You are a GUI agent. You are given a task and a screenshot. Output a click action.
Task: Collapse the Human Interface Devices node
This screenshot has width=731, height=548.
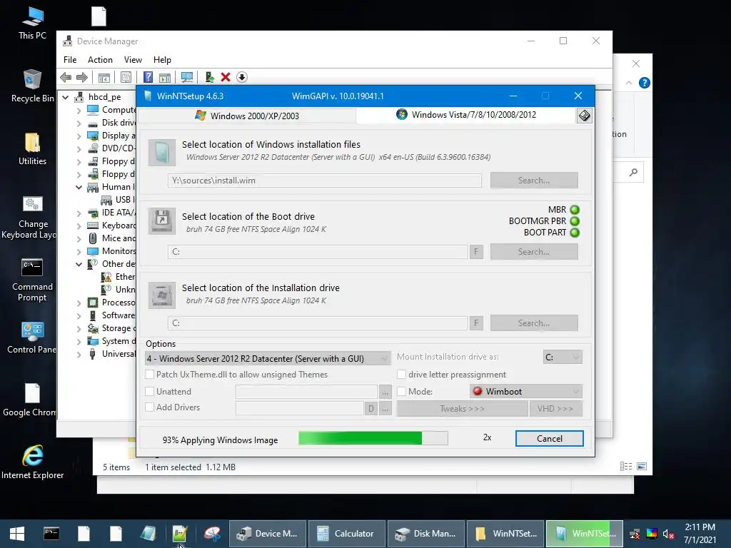[x=79, y=188]
